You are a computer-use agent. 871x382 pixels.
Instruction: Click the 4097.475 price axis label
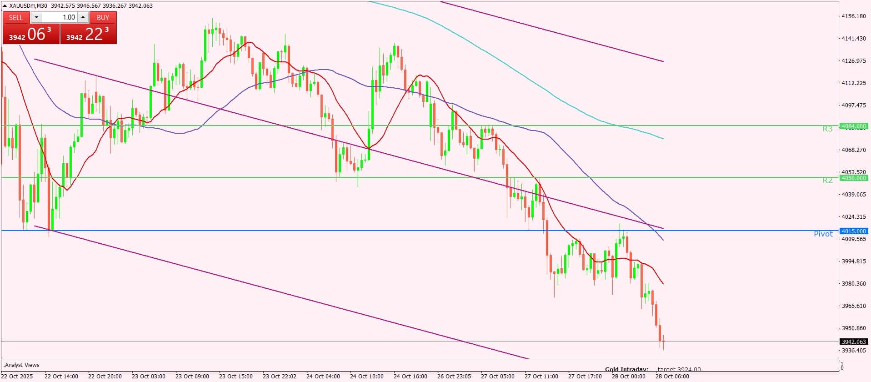(854, 106)
